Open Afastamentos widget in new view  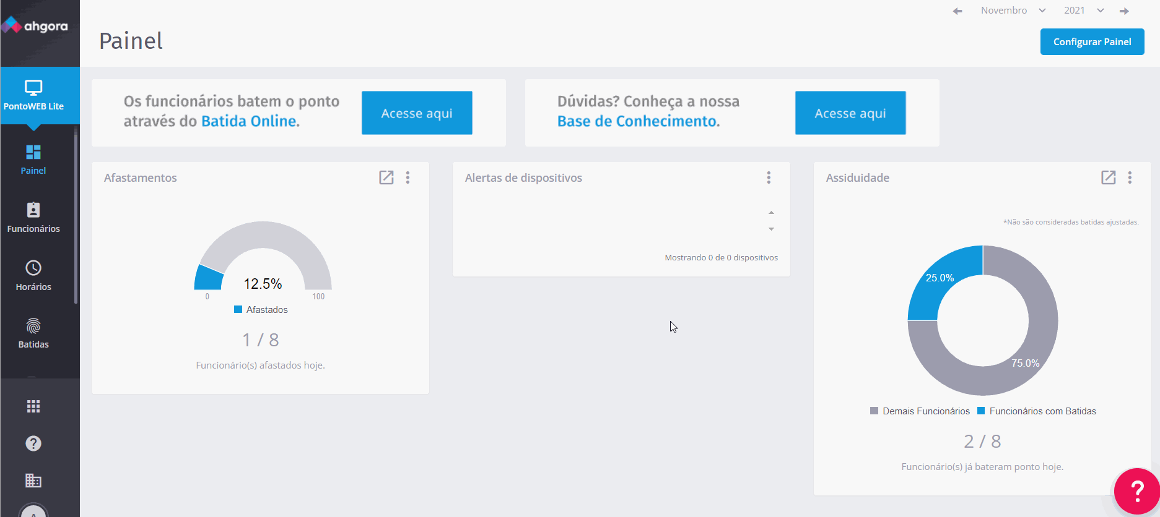[x=386, y=177]
